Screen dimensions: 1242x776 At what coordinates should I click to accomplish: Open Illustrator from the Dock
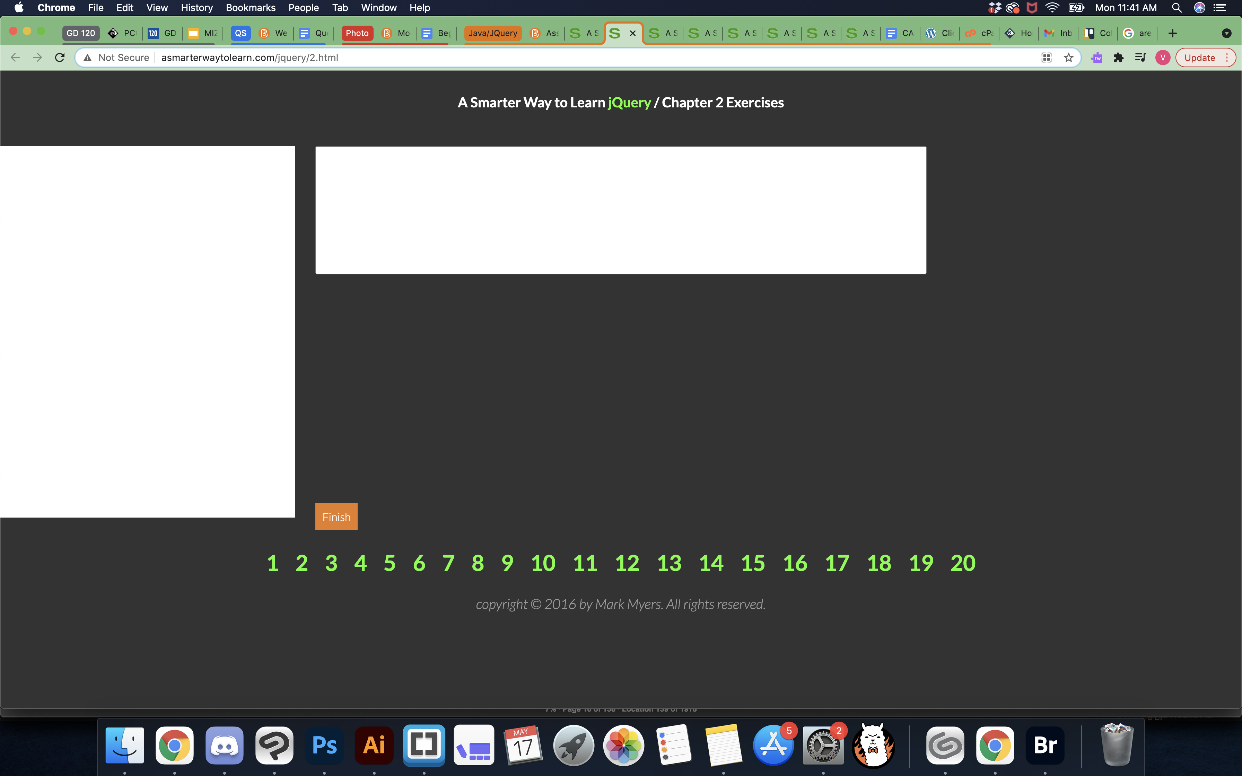[374, 745]
